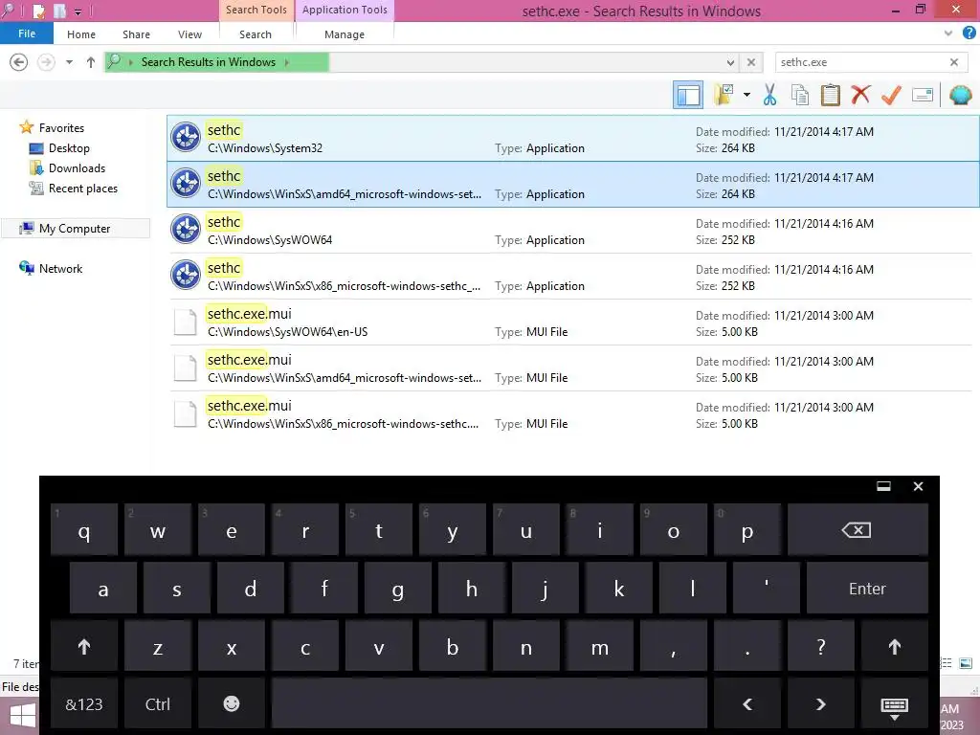
Task: Select sethc in WinSxS amd64 folder
Action: [573, 185]
